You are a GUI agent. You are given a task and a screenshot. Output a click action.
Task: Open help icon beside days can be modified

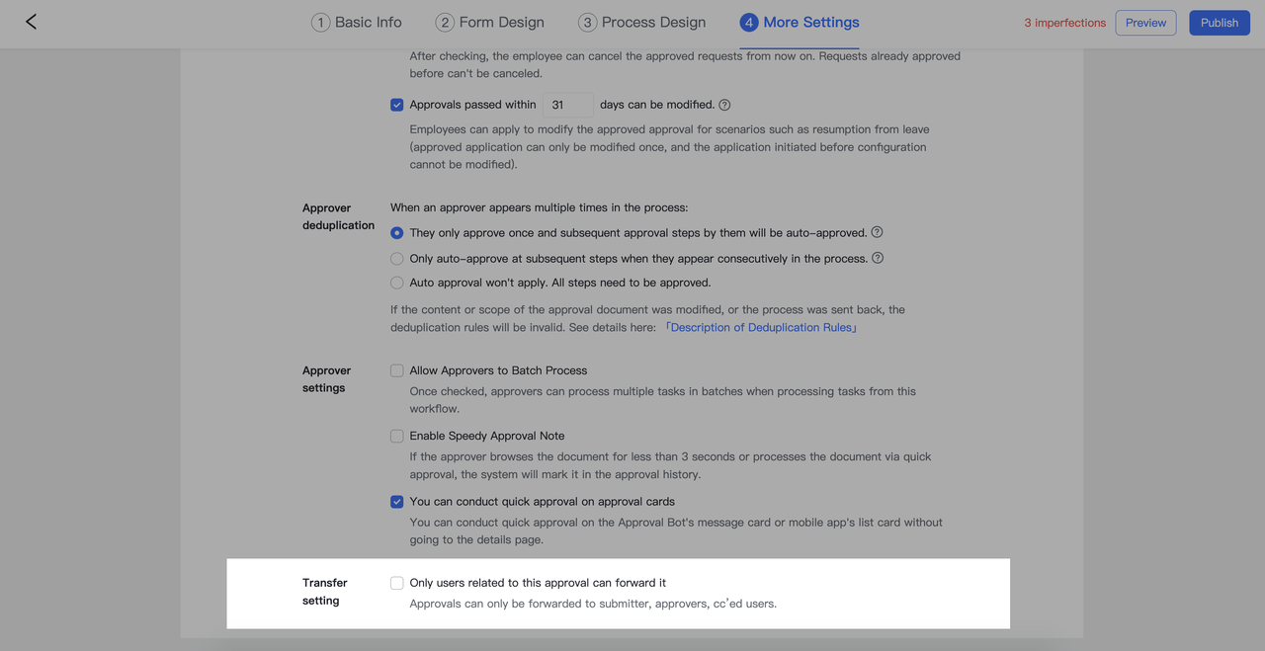click(724, 105)
